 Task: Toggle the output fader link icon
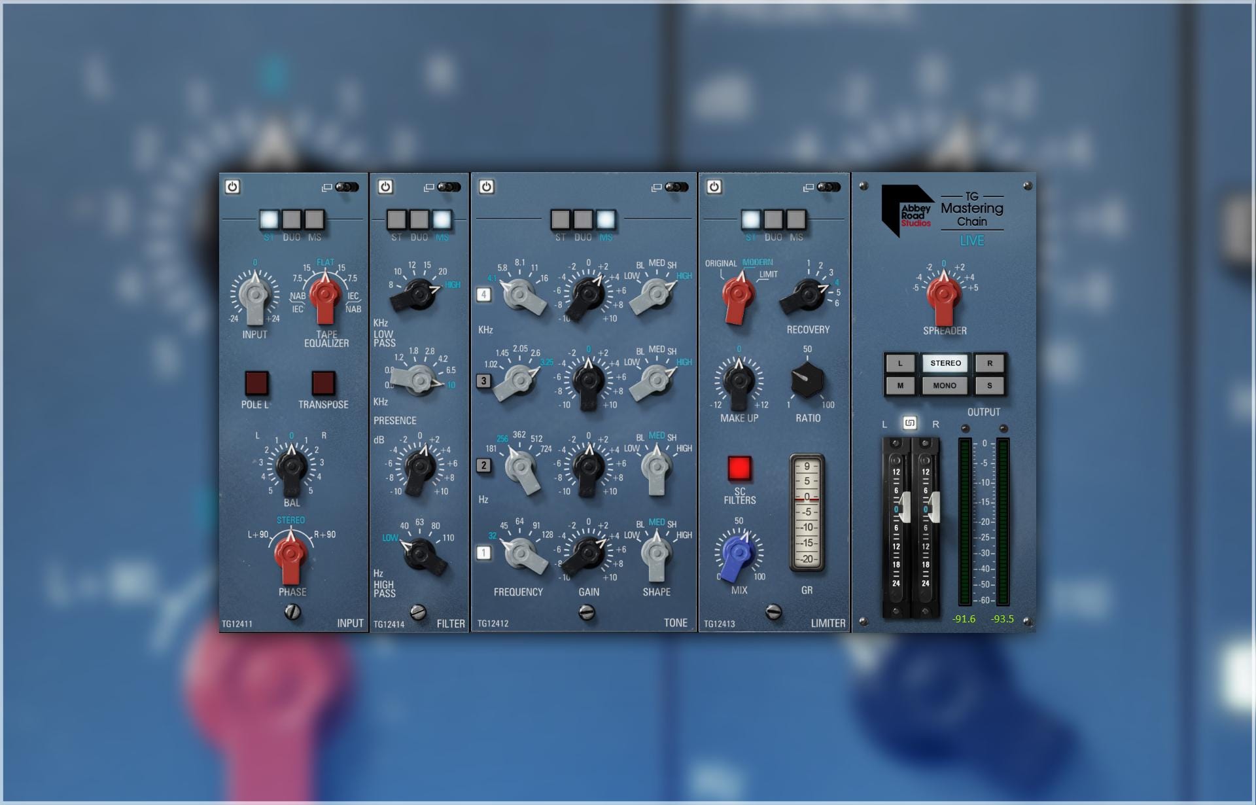pos(909,423)
